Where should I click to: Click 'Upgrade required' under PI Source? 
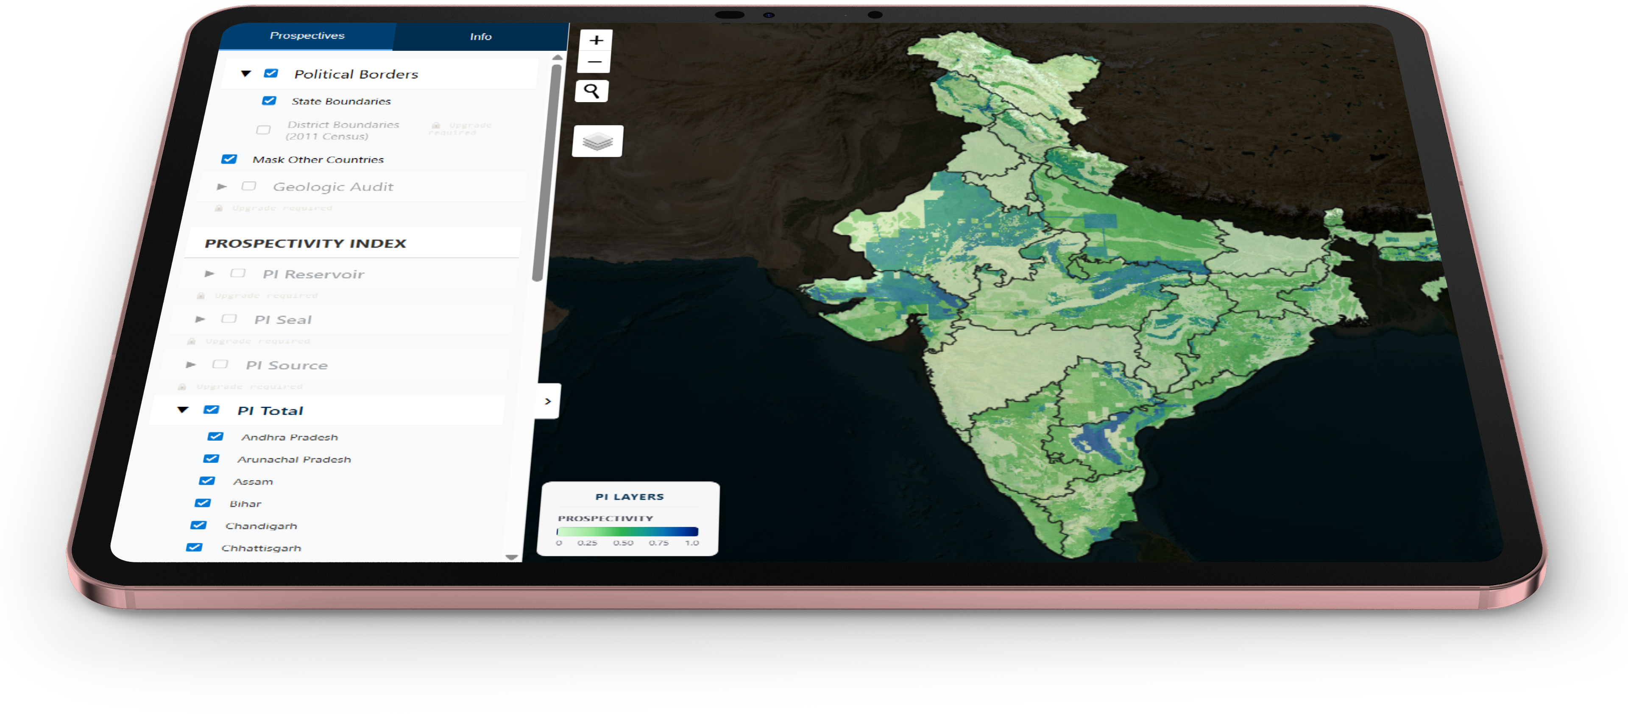tap(249, 387)
